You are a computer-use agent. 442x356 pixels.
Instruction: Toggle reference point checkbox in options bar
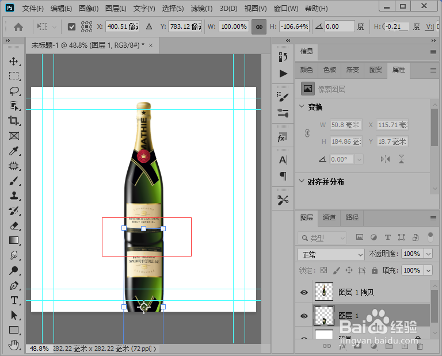click(71, 27)
